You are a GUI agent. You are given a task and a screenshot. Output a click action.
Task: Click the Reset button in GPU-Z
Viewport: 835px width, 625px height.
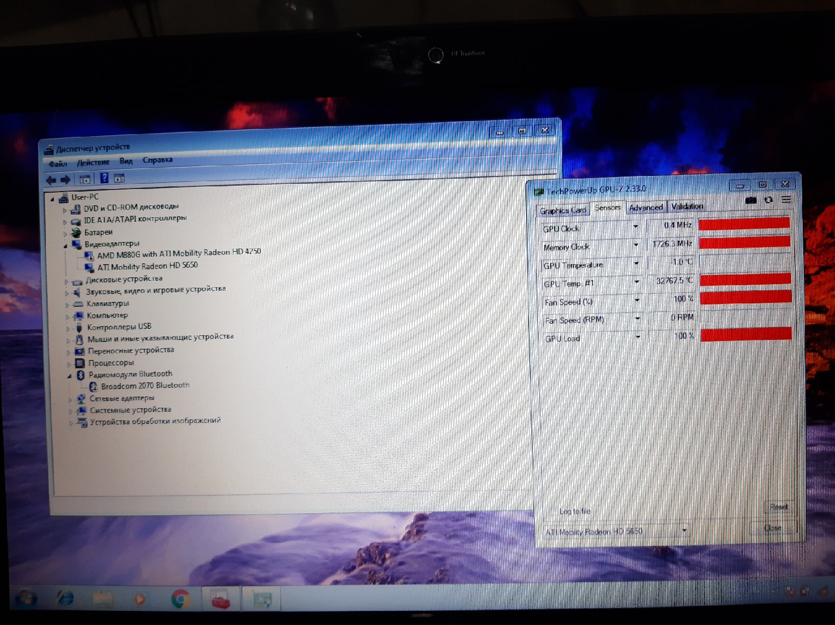pos(779,507)
